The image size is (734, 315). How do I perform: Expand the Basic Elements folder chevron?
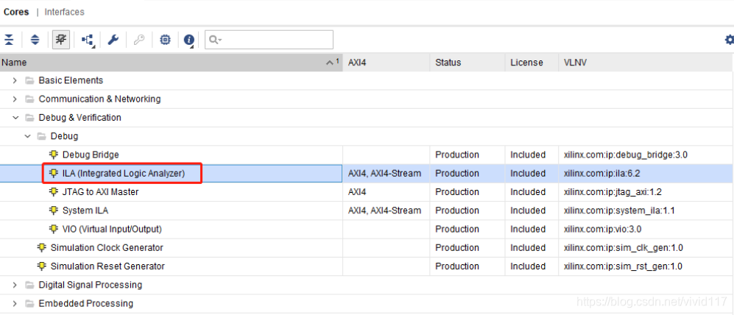pos(15,80)
